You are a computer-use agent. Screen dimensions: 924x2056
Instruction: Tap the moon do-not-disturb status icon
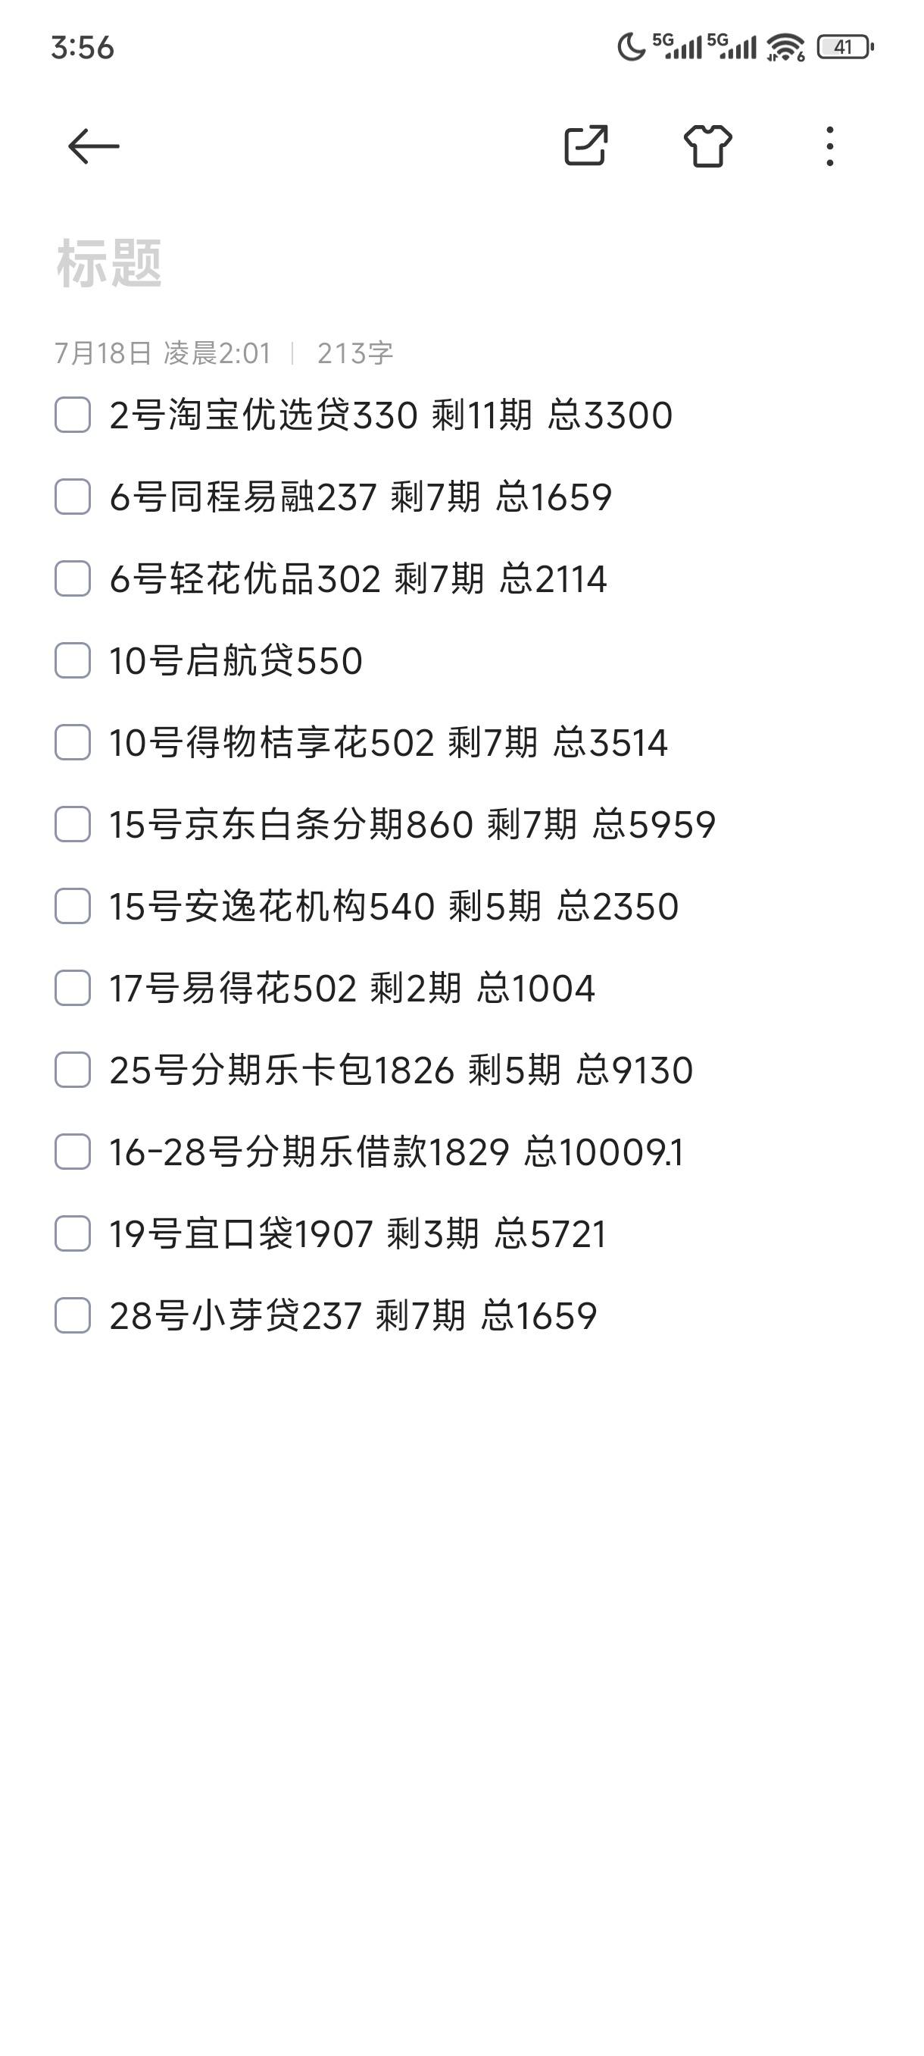coord(631,47)
